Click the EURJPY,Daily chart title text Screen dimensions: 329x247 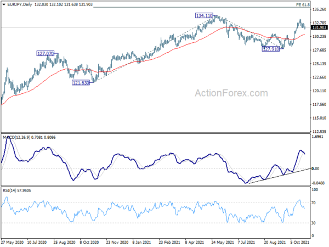(20, 4)
